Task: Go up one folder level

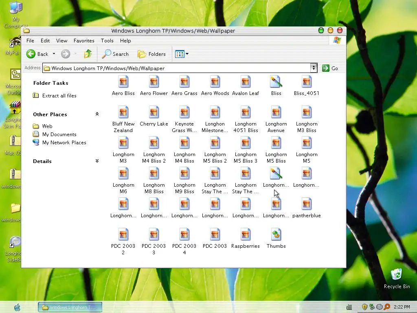Action: point(88,54)
